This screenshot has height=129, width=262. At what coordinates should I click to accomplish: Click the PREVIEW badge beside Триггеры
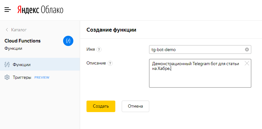point(42,78)
